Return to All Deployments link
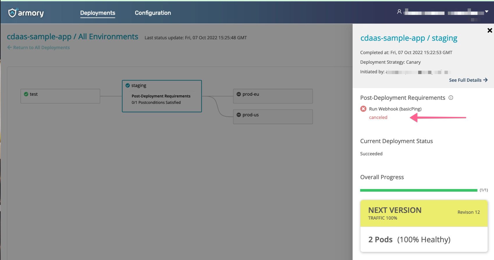Screen dimensions: 494x260 click(41, 47)
